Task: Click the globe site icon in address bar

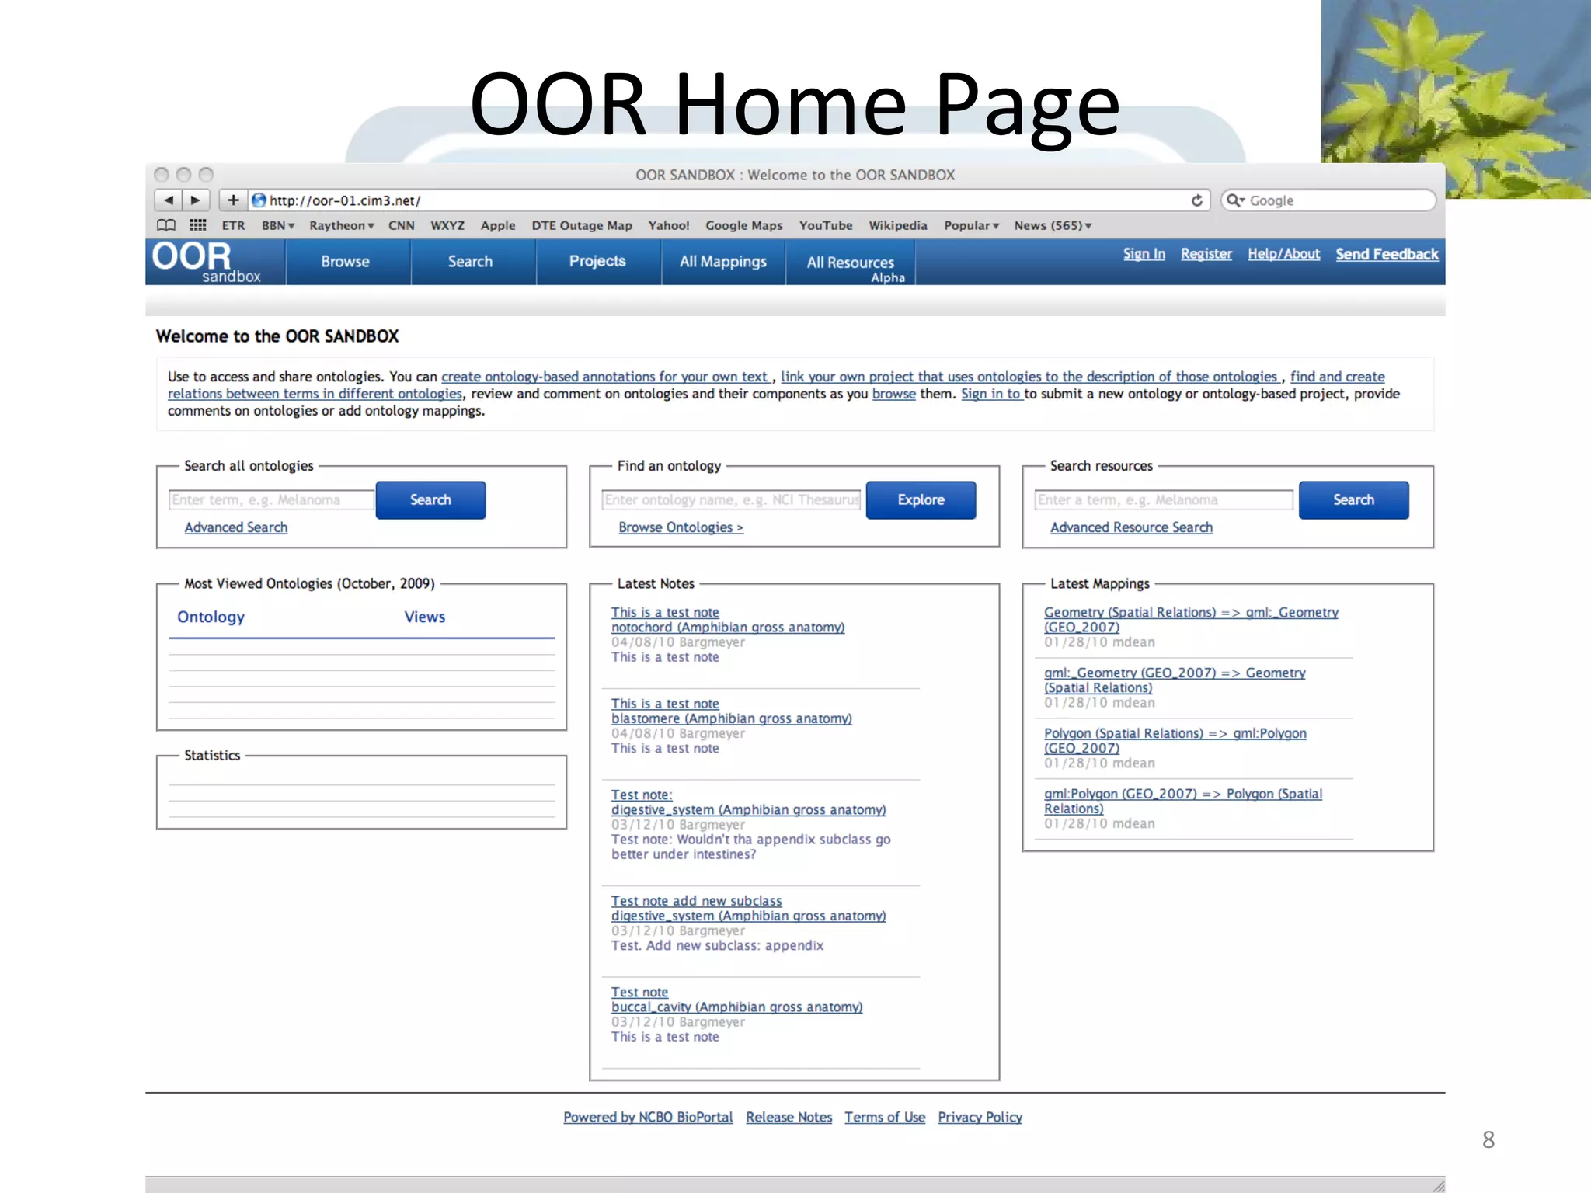Action: [259, 200]
